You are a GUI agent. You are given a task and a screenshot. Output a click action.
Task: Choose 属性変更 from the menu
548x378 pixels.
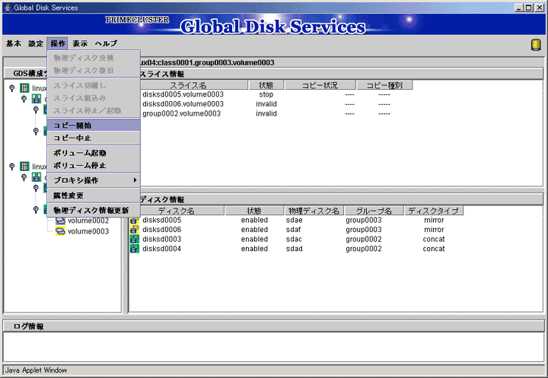94,195
